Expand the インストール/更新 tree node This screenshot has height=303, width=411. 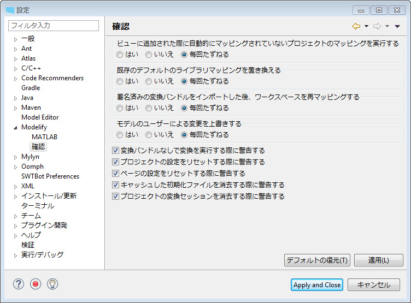(15, 197)
